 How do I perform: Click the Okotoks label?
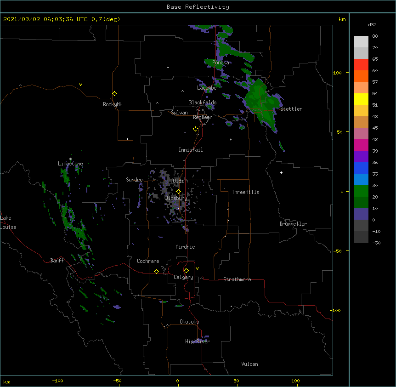coord(189,322)
